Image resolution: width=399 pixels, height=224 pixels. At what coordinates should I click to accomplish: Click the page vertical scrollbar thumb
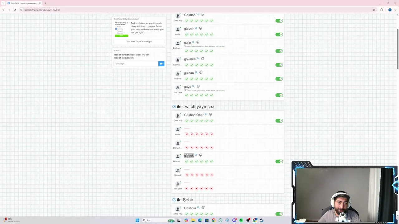397,49
